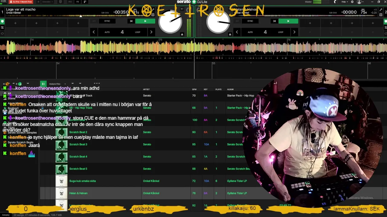Open the settings gear

(x=352, y=2)
